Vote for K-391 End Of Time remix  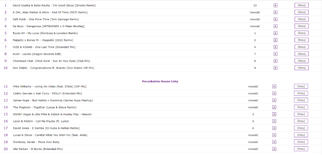301,12
